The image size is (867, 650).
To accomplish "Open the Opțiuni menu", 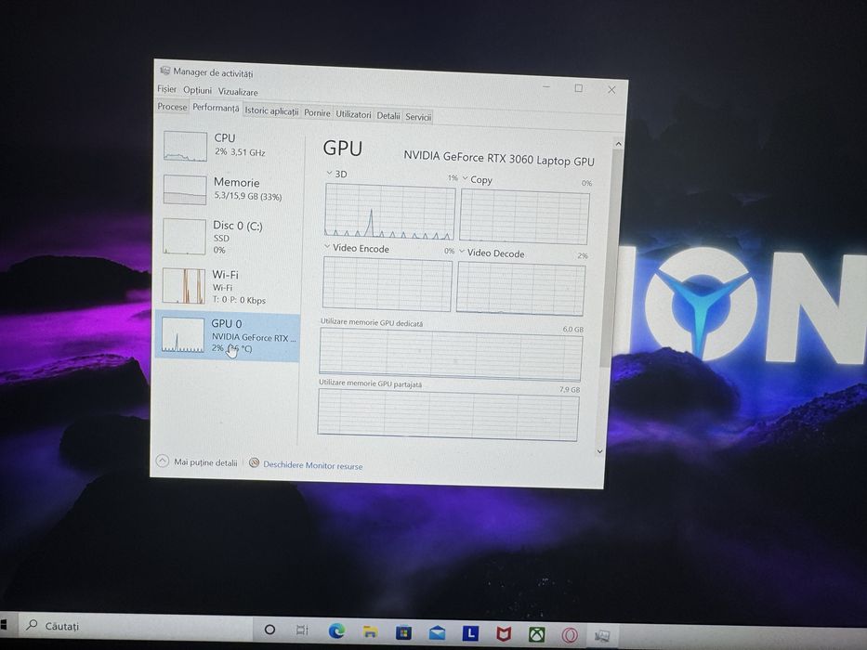I will (x=197, y=89).
